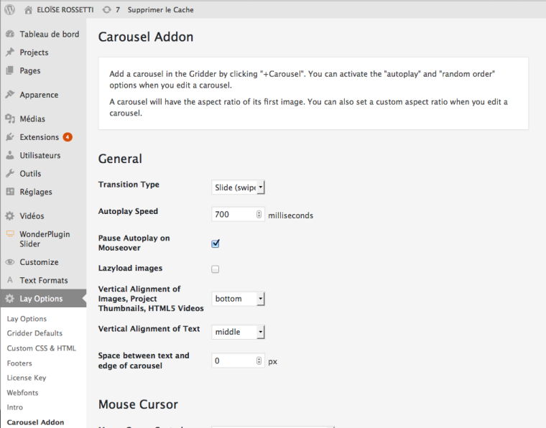Click the Autoplay Speed stepper arrows
The image size is (546, 428).
(x=259, y=214)
